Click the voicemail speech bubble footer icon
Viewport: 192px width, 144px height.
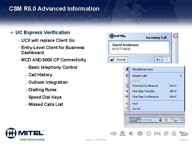tap(140, 134)
